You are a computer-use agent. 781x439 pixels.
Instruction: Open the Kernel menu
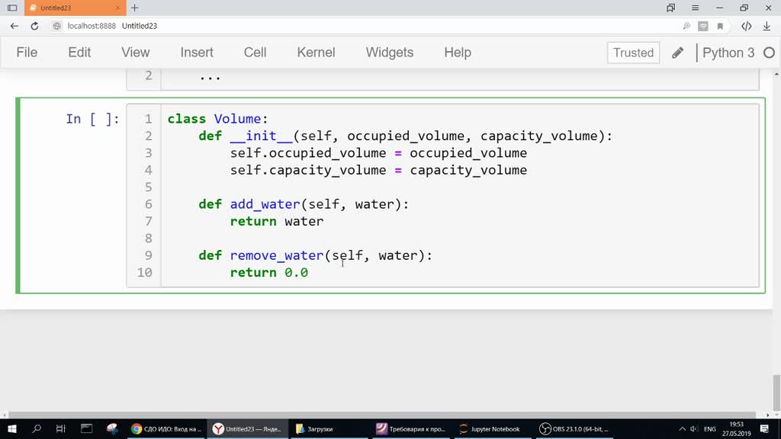(316, 53)
